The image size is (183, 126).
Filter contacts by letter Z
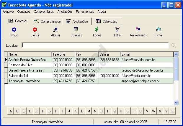click(172, 111)
